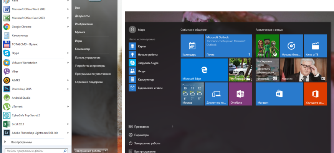The width and height of the screenshot is (334, 153).
Task: Expand Adobe Lightroom jump list arrow
Action: (68, 133)
